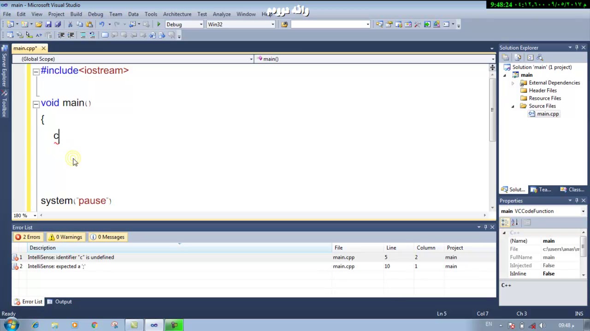The height and width of the screenshot is (331, 590).
Task: Switch to the Output tab
Action: (59, 302)
